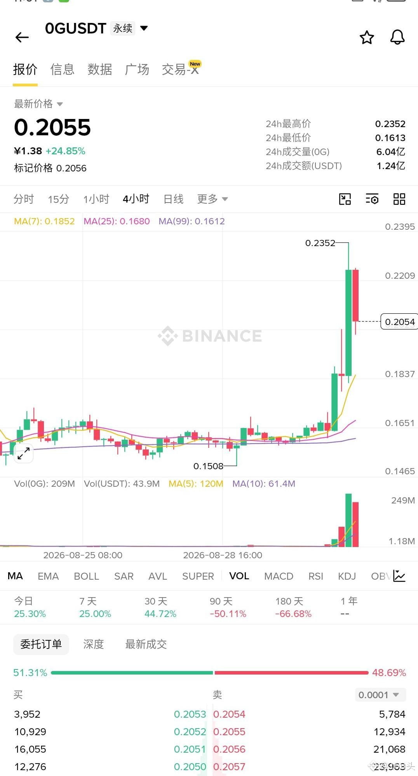Tap the Vol MA(10): 61.4M legend

click(x=264, y=484)
